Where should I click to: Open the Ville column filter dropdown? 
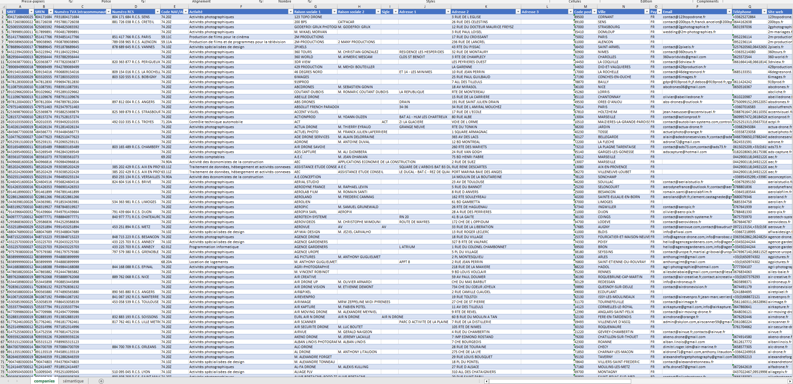pos(646,12)
